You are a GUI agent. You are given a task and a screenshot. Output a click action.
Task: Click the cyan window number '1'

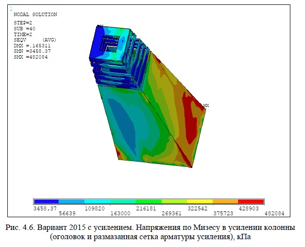[11, 9]
